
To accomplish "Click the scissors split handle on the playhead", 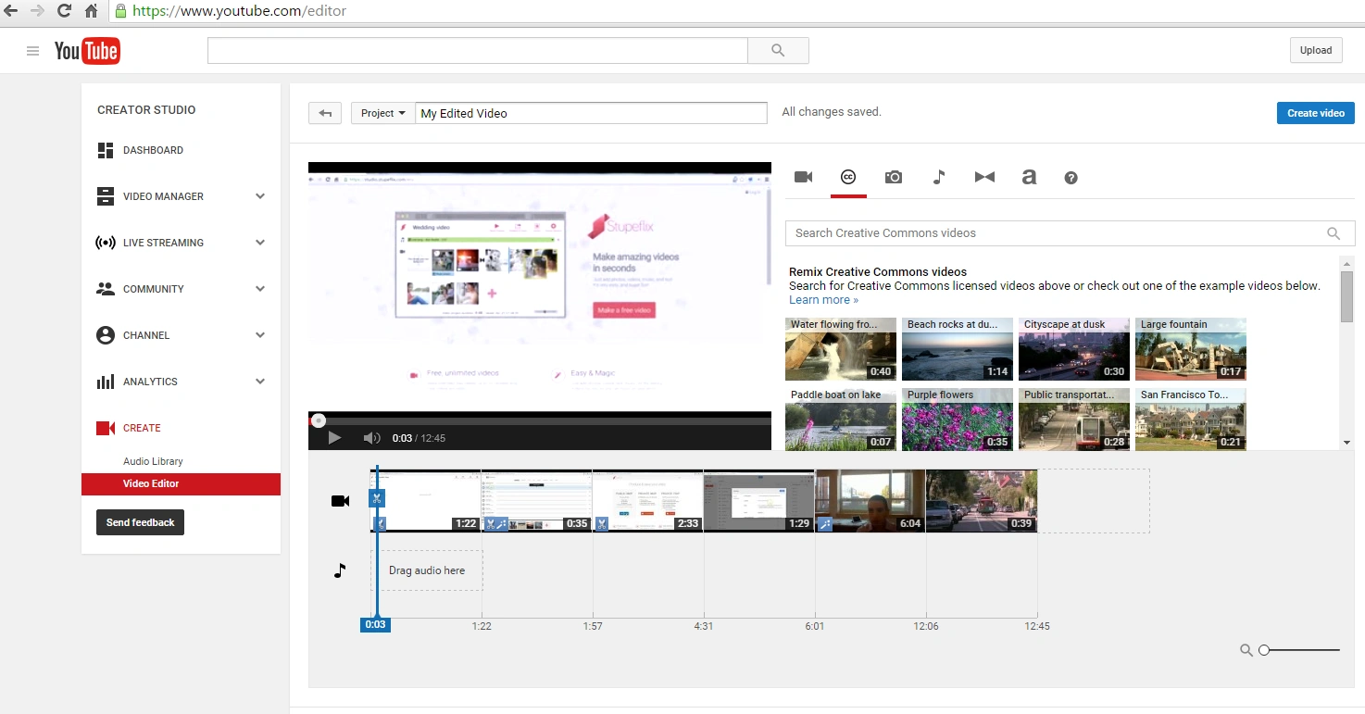I will pos(376,498).
